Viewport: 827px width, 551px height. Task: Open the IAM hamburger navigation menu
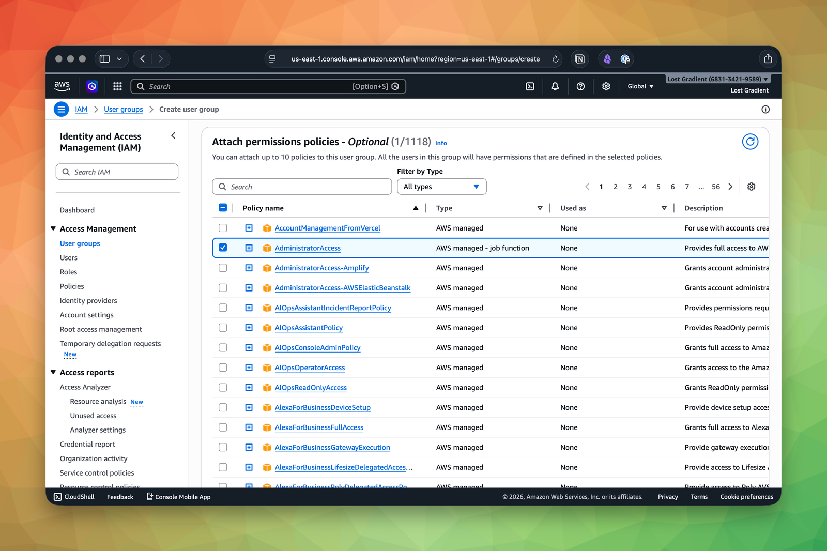(61, 109)
